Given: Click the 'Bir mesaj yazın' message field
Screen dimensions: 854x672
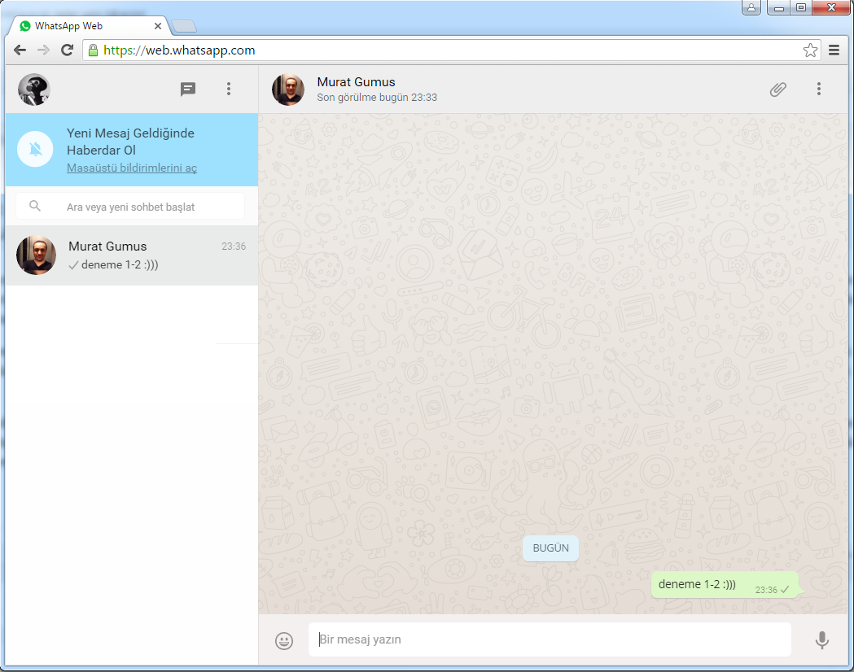Looking at the screenshot, I should 550,639.
